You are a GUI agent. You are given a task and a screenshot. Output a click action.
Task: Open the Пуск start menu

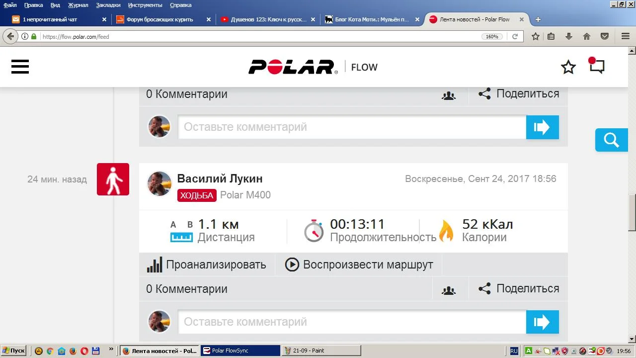[14, 351]
